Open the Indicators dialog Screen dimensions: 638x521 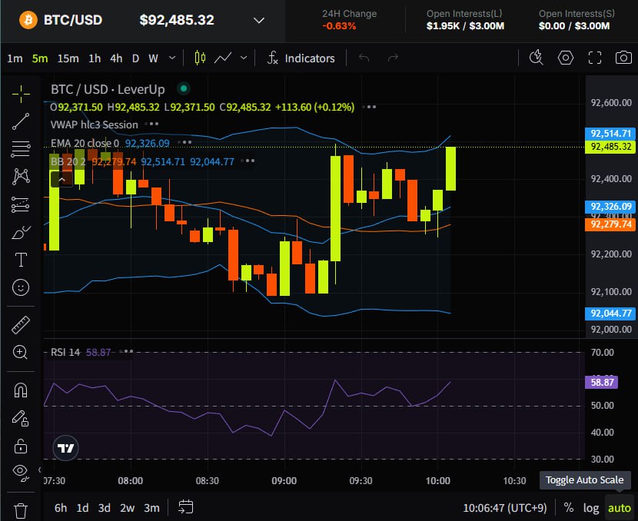(x=301, y=58)
